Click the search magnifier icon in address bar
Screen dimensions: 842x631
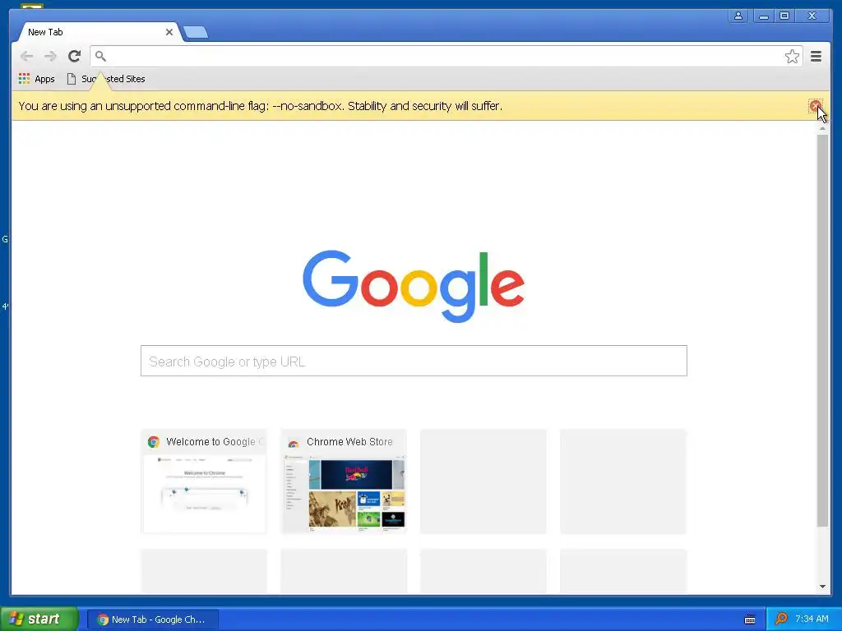coord(100,56)
